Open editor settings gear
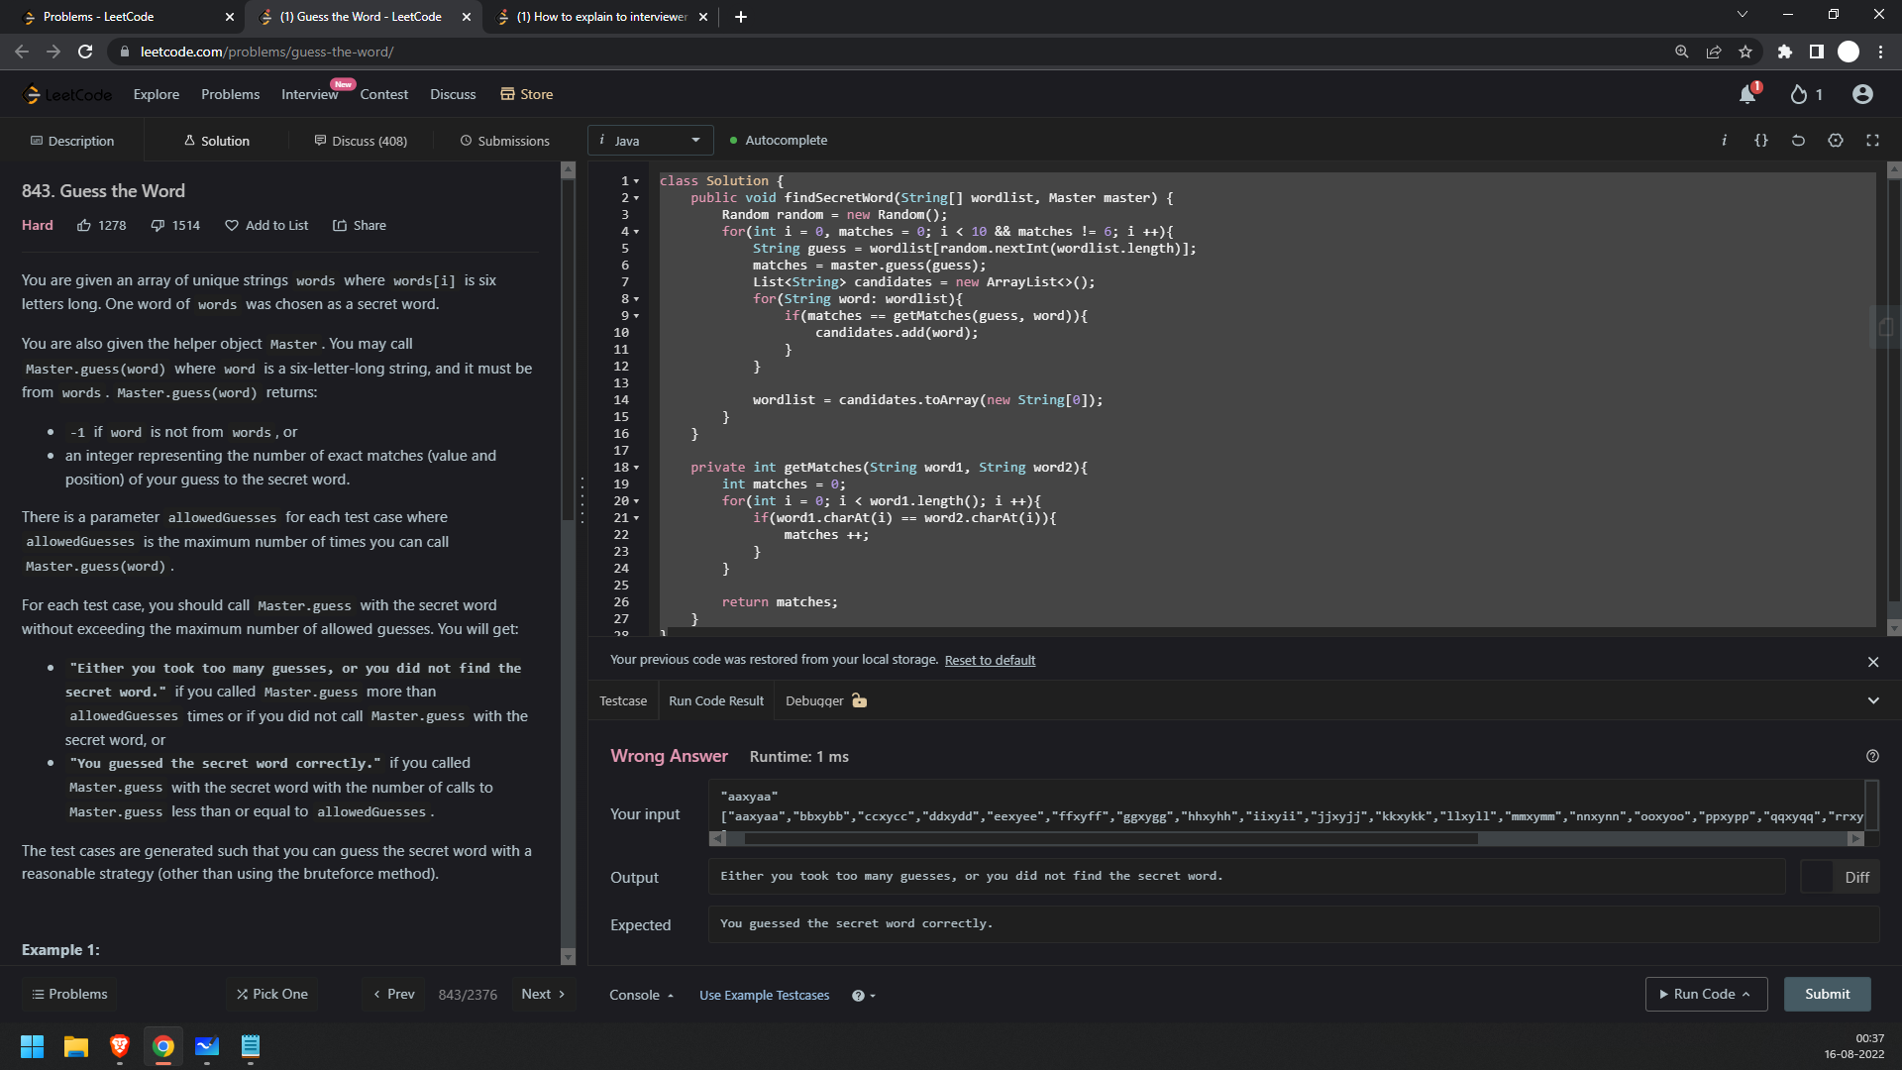This screenshot has height=1070, width=1902. click(1836, 141)
